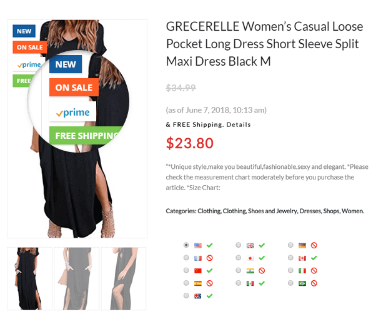
Task: Choose the Spain store radio button
Action: coord(186,283)
